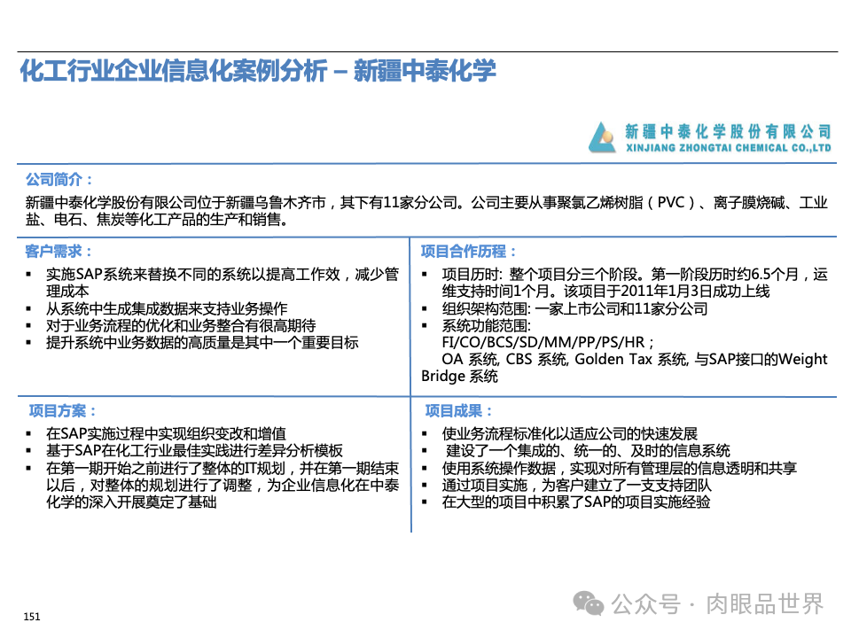
Task: Click the bullet 基于SAP在化工行业最佳实践
Action: pyautogui.click(x=194, y=450)
